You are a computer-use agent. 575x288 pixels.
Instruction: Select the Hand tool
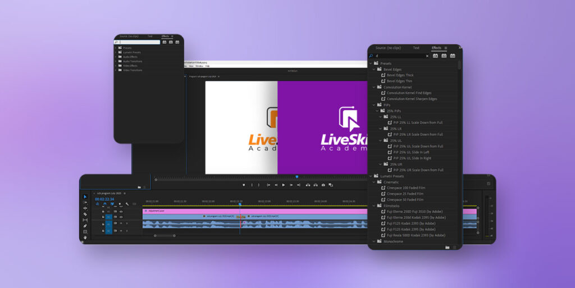click(85, 237)
